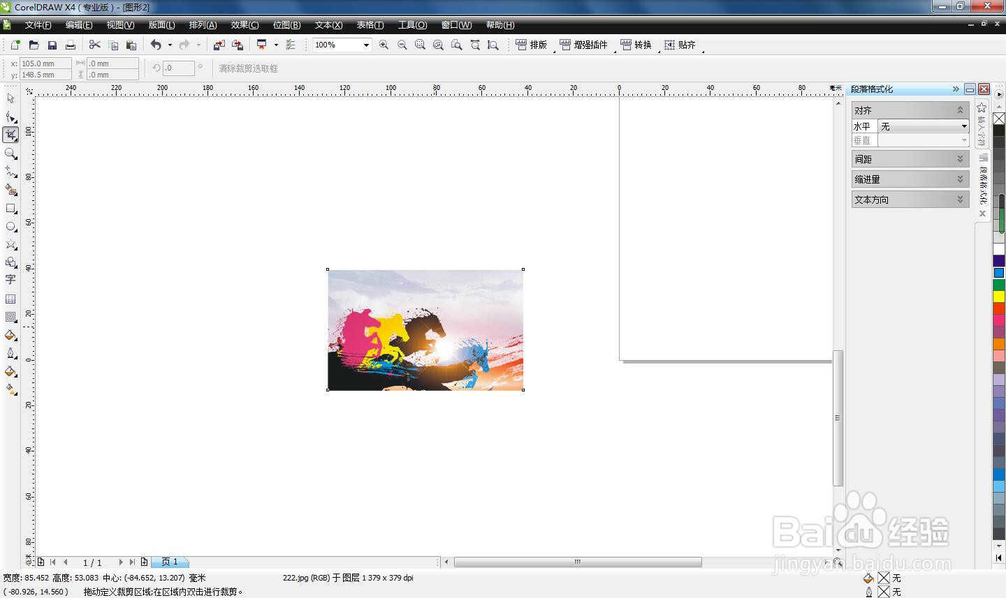Open the 位图 menu

coord(286,25)
